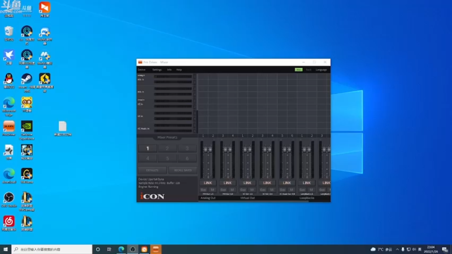Launch the ProDriver desktop shortcut
The height and width of the screenshot is (254, 452).
[x=9, y=128]
